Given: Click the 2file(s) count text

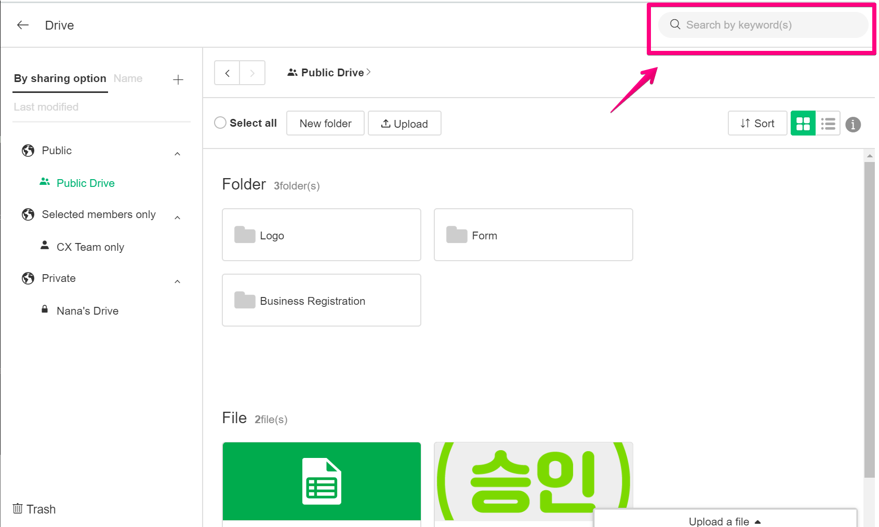Looking at the screenshot, I should (x=271, y=420).
